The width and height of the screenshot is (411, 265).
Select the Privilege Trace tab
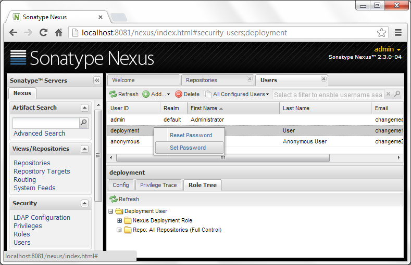click(158, 185)
